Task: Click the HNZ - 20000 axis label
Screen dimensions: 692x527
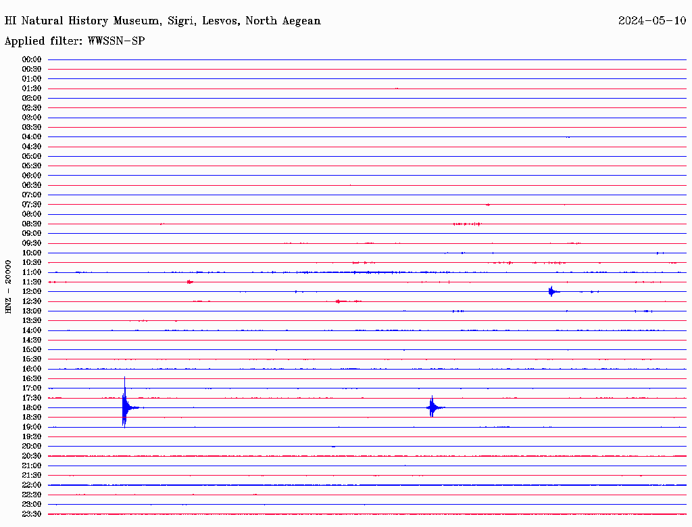Action: pyautogui.click(x=8, y=287)
